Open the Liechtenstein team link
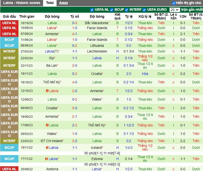The image size is (203, 171). coord(97,51)
